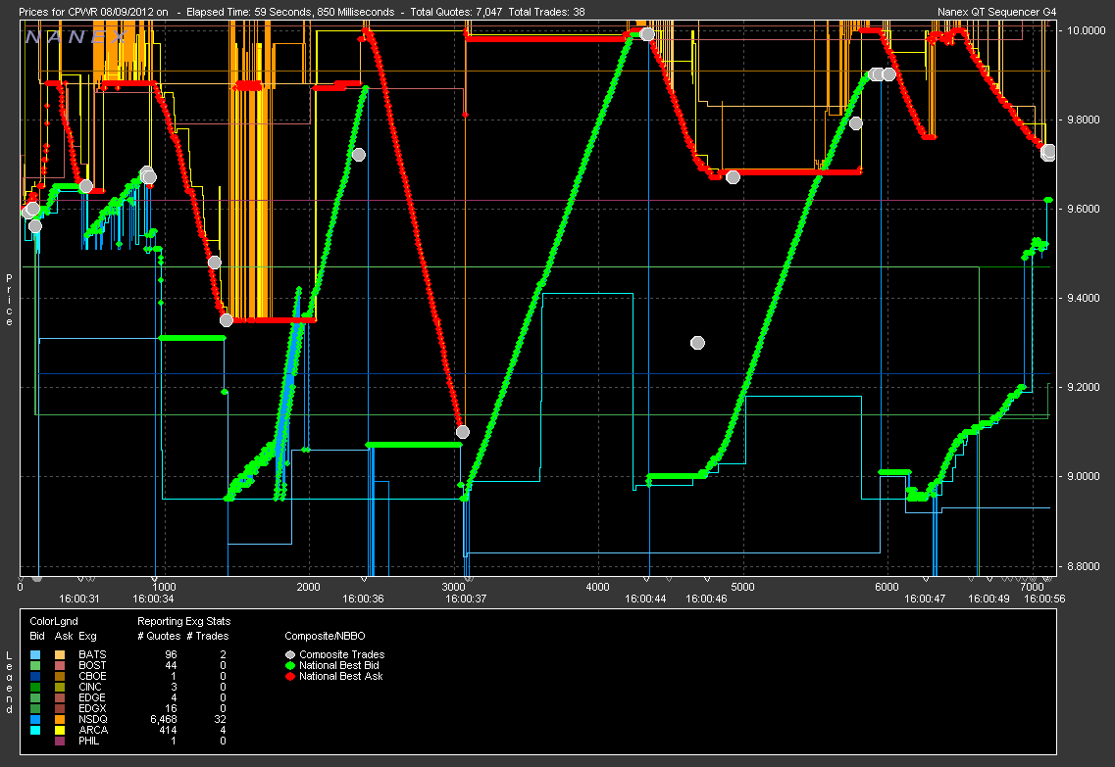Screen dimensions: 1115x767
Task: Click the NSDQ bid color swatch
Action: (35, 719)
